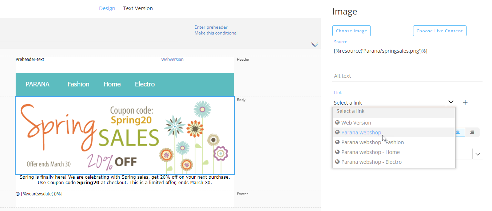492x211 pixels.
Task: Click the Enter preheader link
Action: 211,27
